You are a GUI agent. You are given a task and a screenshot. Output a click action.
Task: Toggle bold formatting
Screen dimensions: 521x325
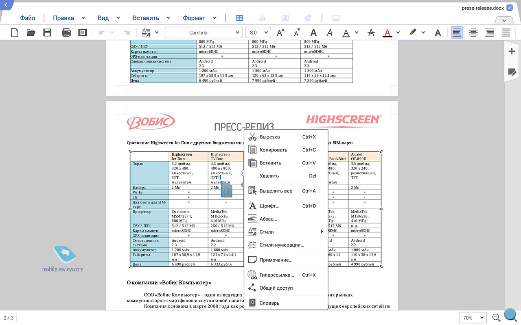pyautogui.click(x=313, y=32)
